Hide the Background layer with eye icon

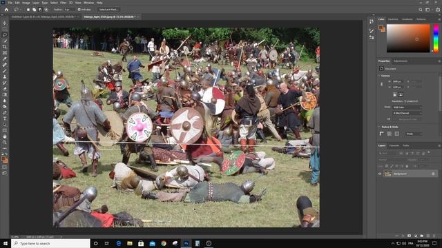point(380,174)
